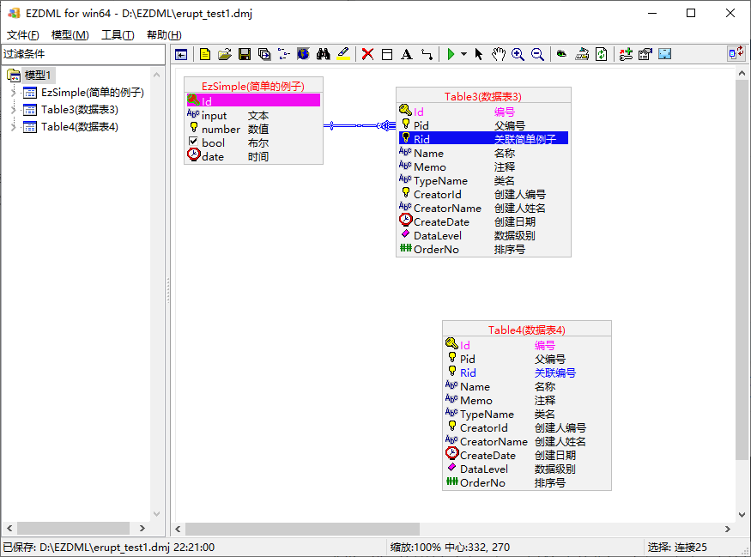This screenshot has height=557, width=751.
Task: Click the input field row in EzSimple
Action: click(x=253, y=115)
